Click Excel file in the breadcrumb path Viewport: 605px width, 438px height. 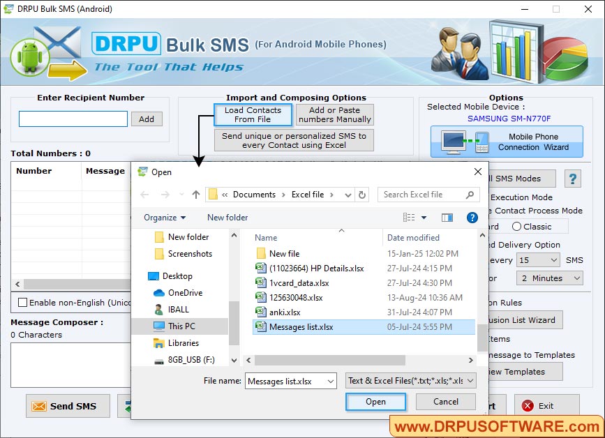[308, 195]
